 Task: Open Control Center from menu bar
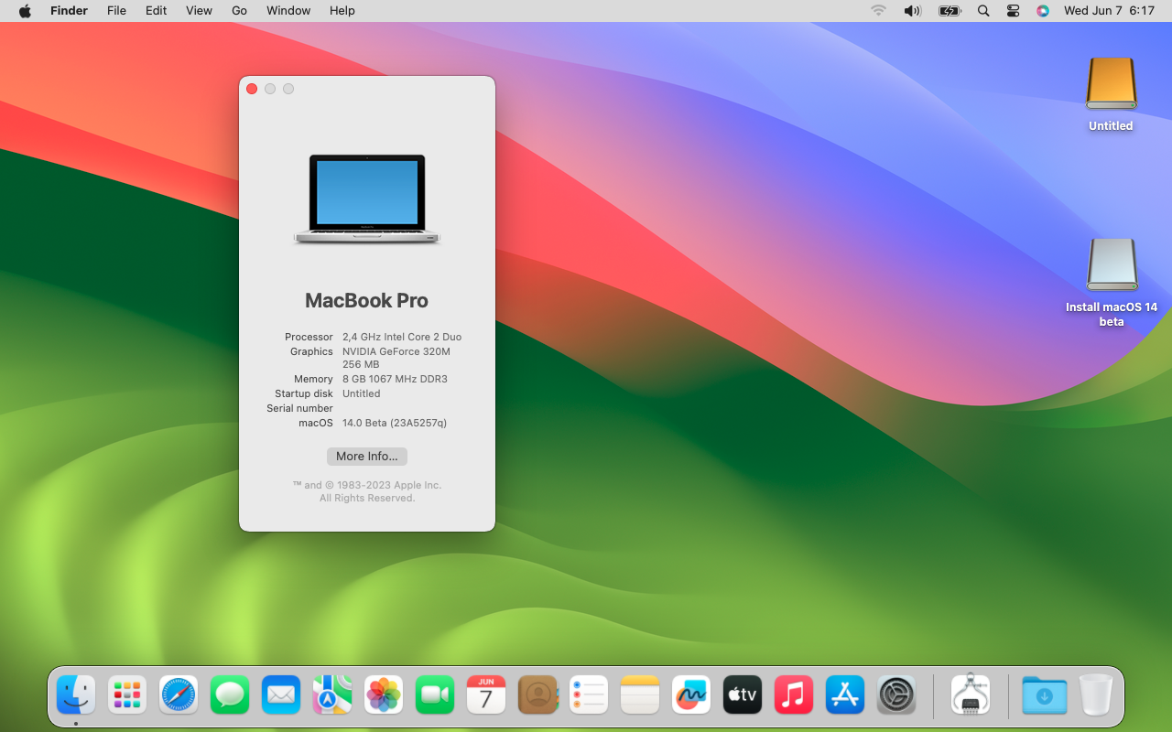pyautogui.click(x=1013, y=11)
